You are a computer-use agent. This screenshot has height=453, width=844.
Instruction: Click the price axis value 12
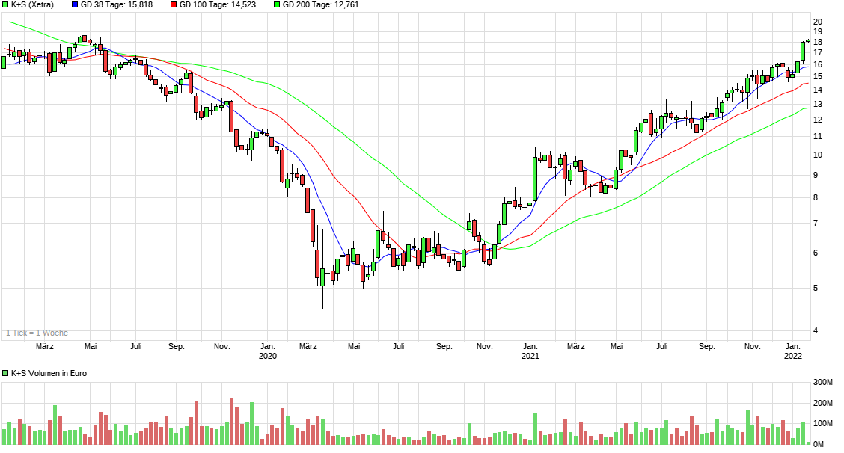pyautogui.click(x=818, y=120)
